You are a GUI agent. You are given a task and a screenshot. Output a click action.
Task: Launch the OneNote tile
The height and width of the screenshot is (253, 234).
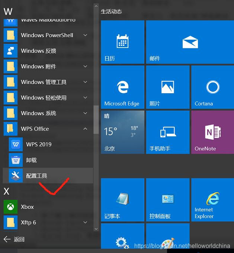pyautogui.click(x=213, y=132)
